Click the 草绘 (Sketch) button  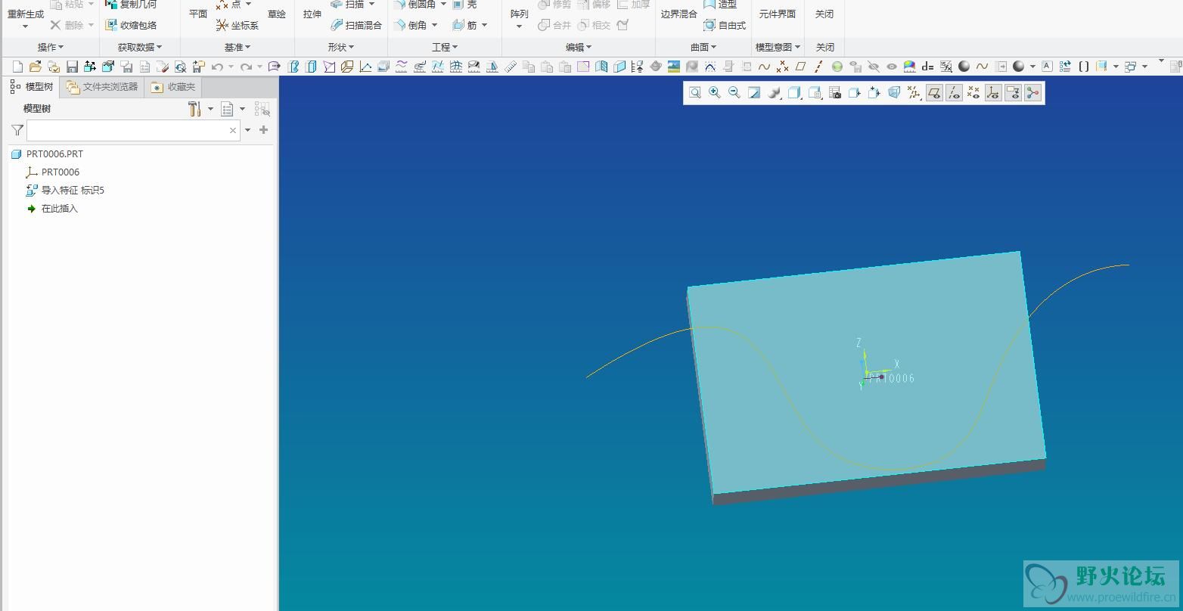[x=277, y=14]
